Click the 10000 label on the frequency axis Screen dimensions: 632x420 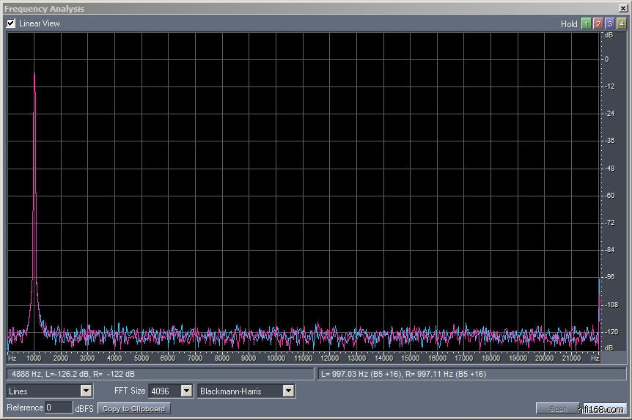[276, 358]
